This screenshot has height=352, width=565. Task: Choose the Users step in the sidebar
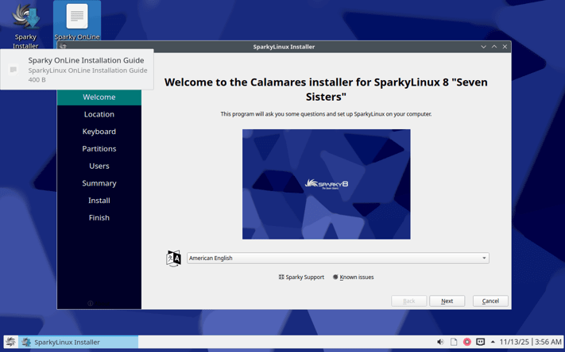pos(99,166)
